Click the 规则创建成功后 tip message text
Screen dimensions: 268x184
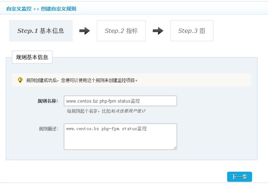pos(82,80)
